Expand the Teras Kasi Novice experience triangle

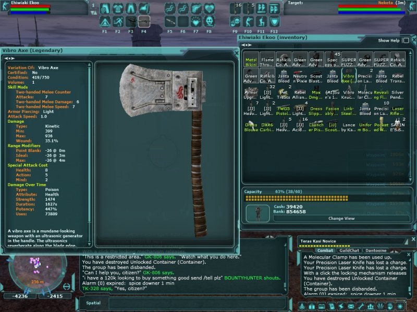point(406,241)
